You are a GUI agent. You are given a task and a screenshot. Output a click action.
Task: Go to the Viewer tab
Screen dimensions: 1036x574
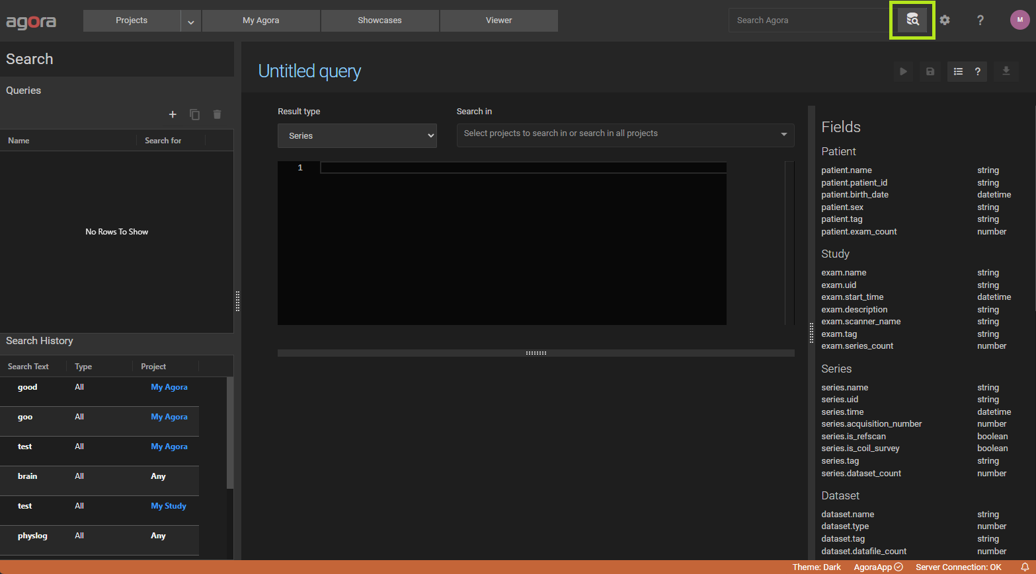click(498, 20)
